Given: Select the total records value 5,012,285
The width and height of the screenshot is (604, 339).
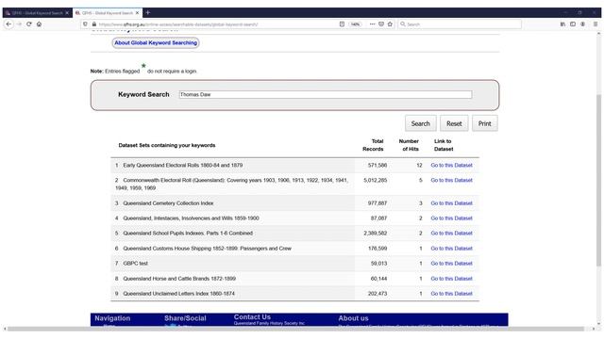Looking at the screenshot, I should [x=376, y=180].
